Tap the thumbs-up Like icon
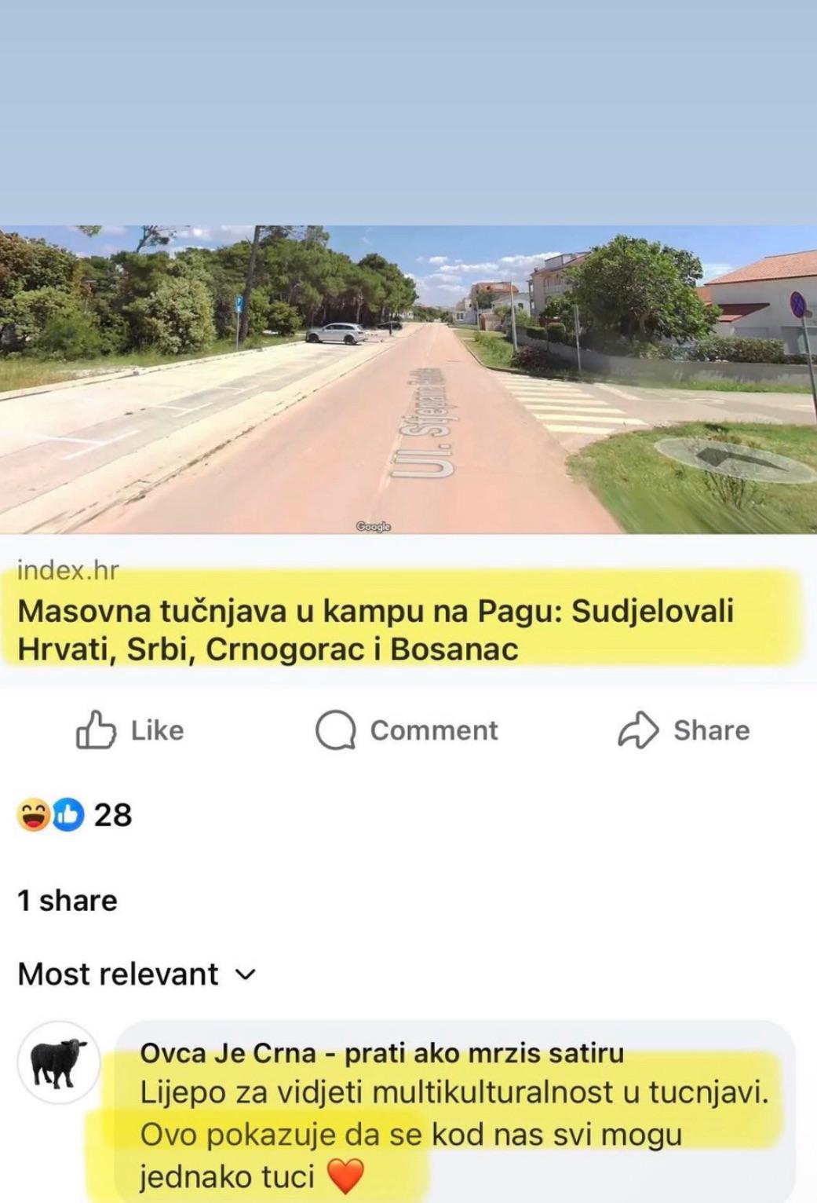The width and height of the screenshot is (817, 1203). 95,729
